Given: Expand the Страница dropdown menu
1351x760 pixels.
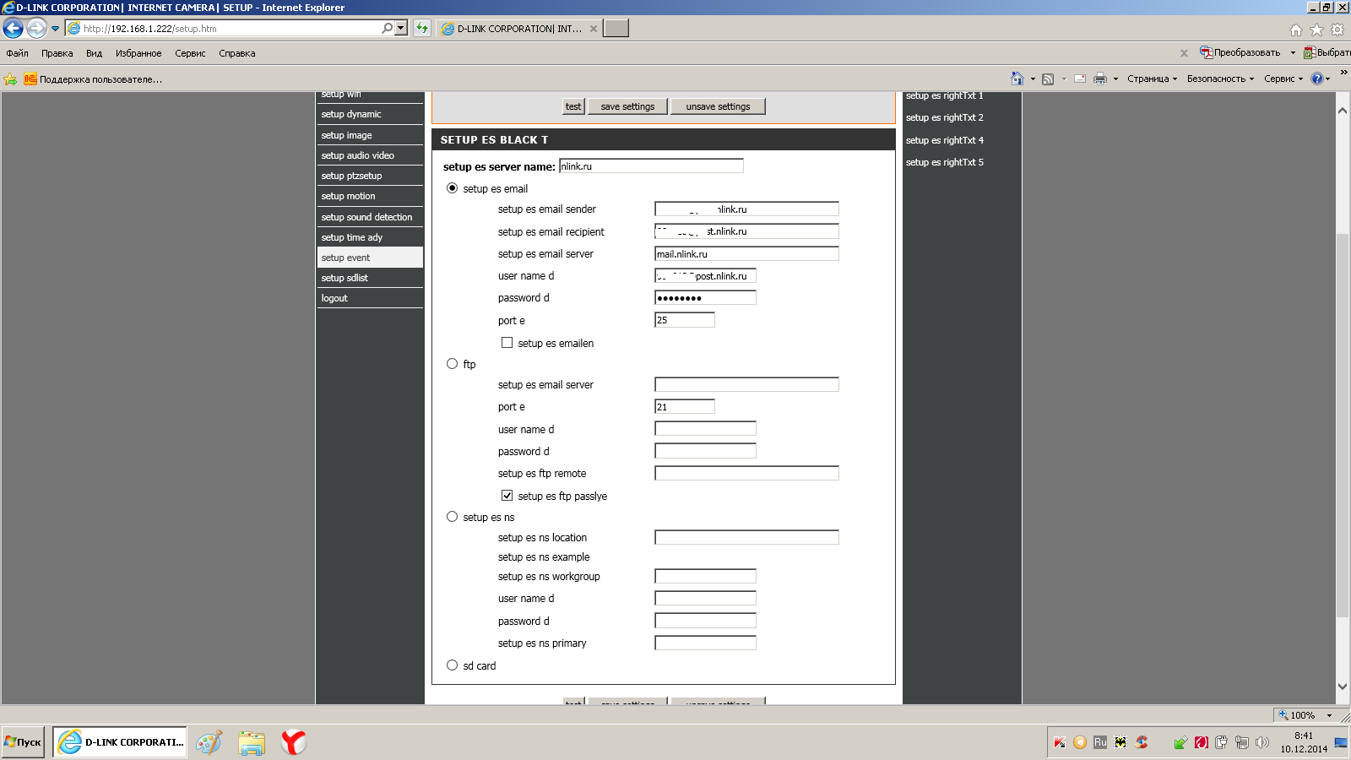Looking at the screenshot, I should point(1152,79).
